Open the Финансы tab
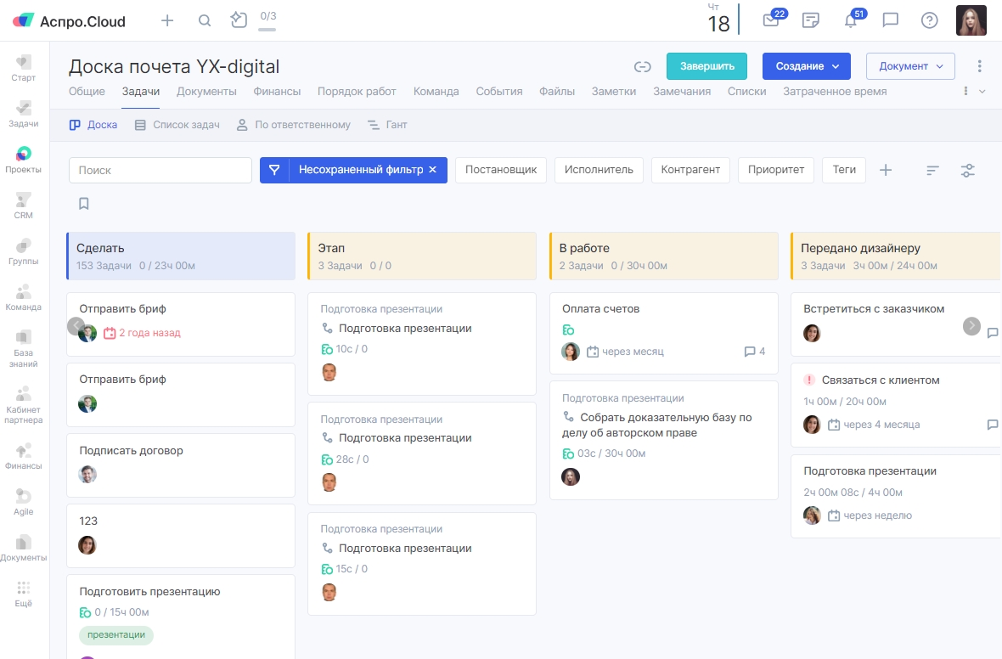The image size is (1002, 659). [x=277, y=92]
